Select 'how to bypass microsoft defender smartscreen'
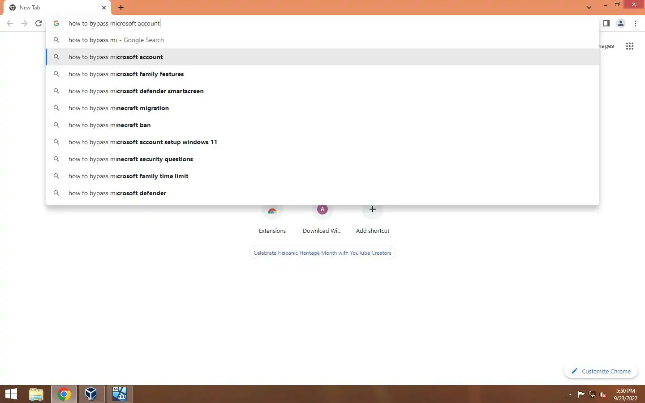 pyautogui.click(x=322, y=91)
